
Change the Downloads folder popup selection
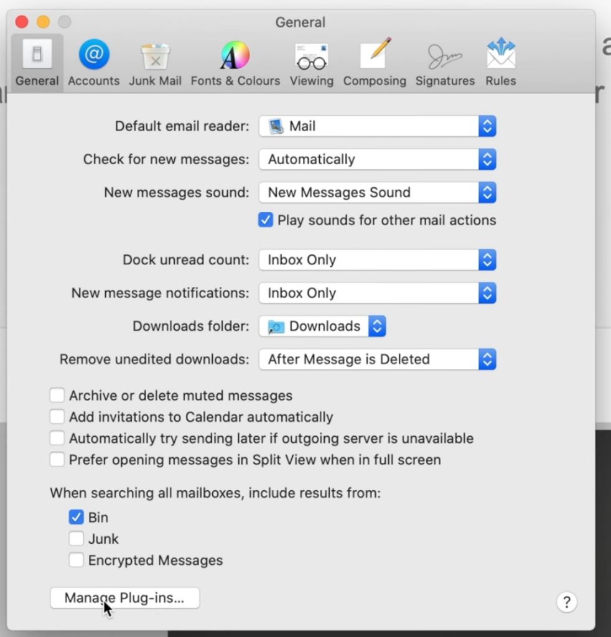point(322,327)
